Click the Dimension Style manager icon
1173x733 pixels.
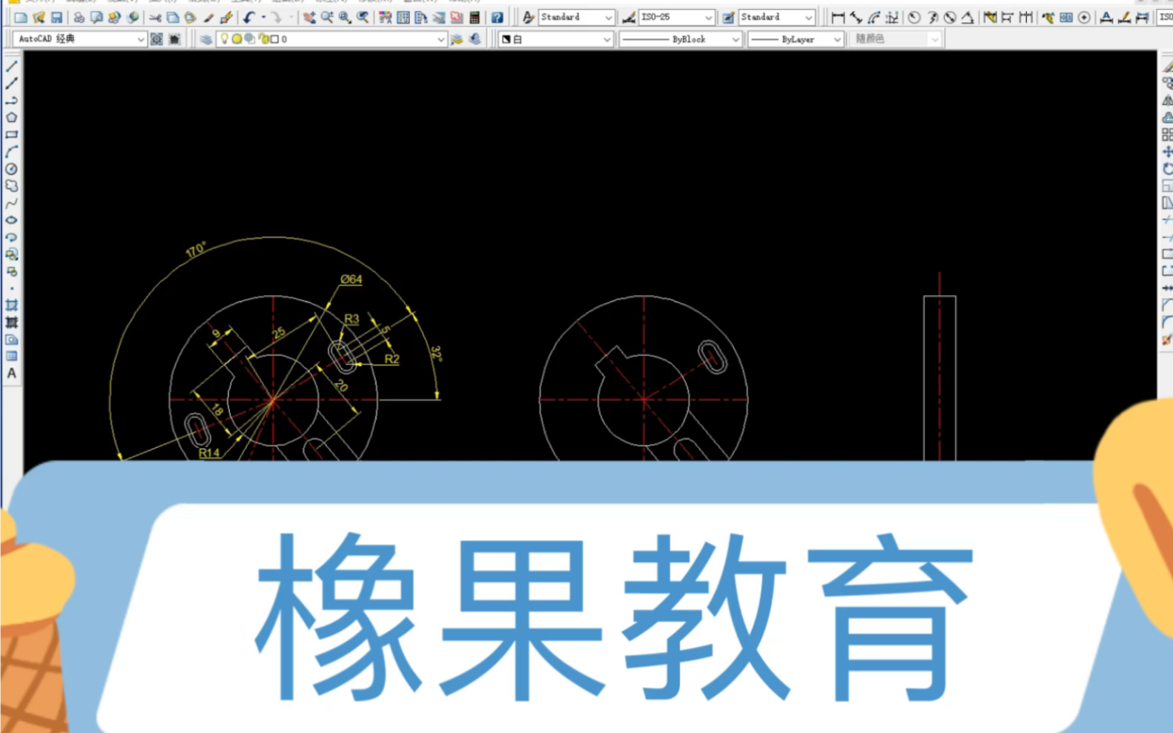point(628,17)
